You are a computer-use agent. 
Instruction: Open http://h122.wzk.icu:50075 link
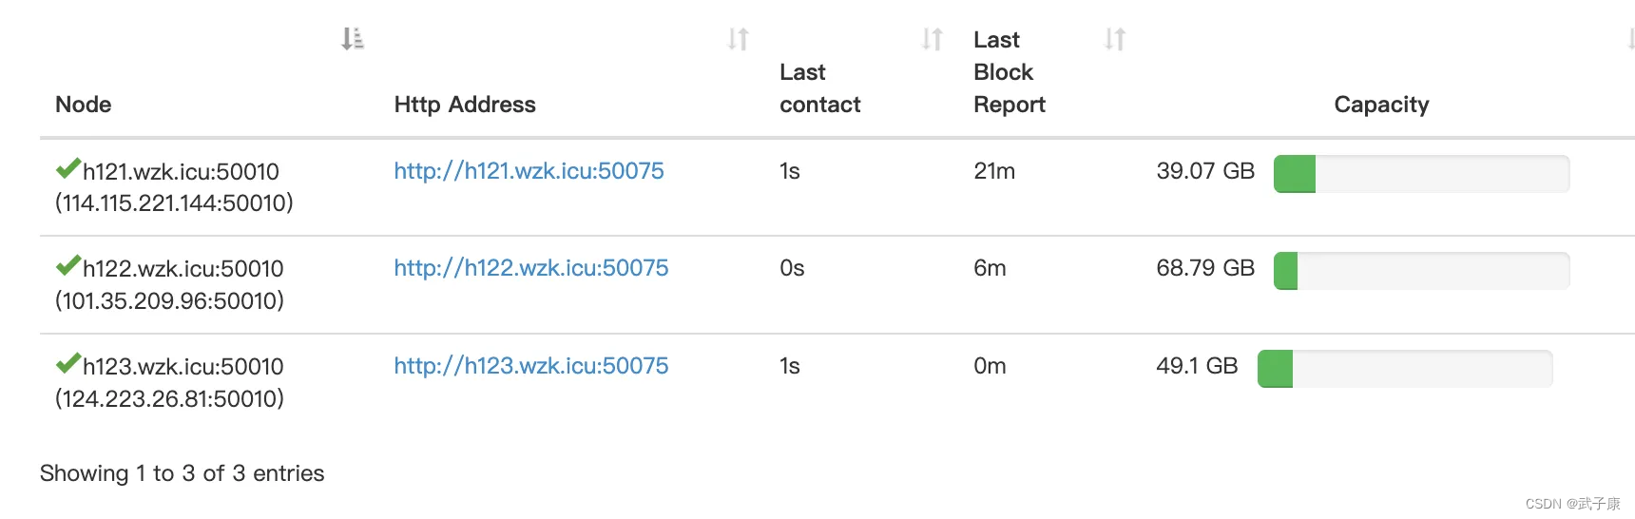pyautogui.click(x=531, y=268)
